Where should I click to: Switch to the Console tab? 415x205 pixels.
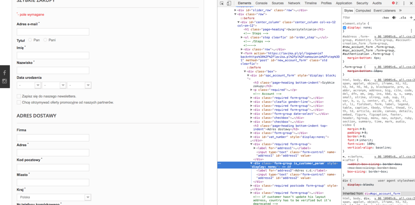point(261,3)
